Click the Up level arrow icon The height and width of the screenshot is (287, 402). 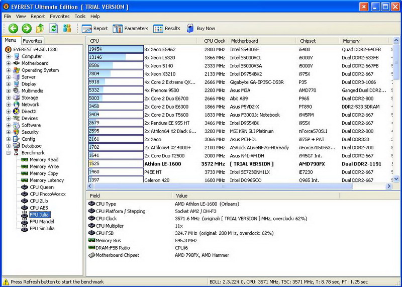pos(40,28)
